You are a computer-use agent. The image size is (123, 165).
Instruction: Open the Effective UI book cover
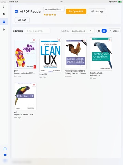pos(25,96)
